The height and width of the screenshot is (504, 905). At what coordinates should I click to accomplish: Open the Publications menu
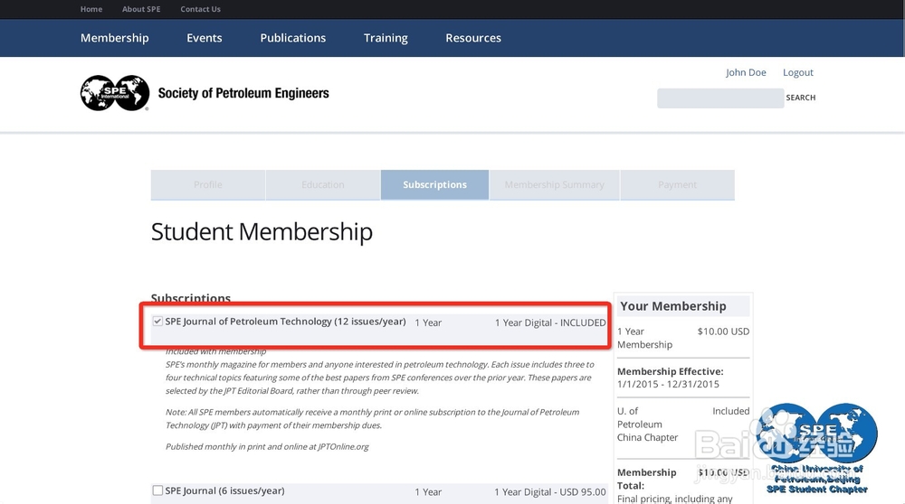click(x=292, y=38)
